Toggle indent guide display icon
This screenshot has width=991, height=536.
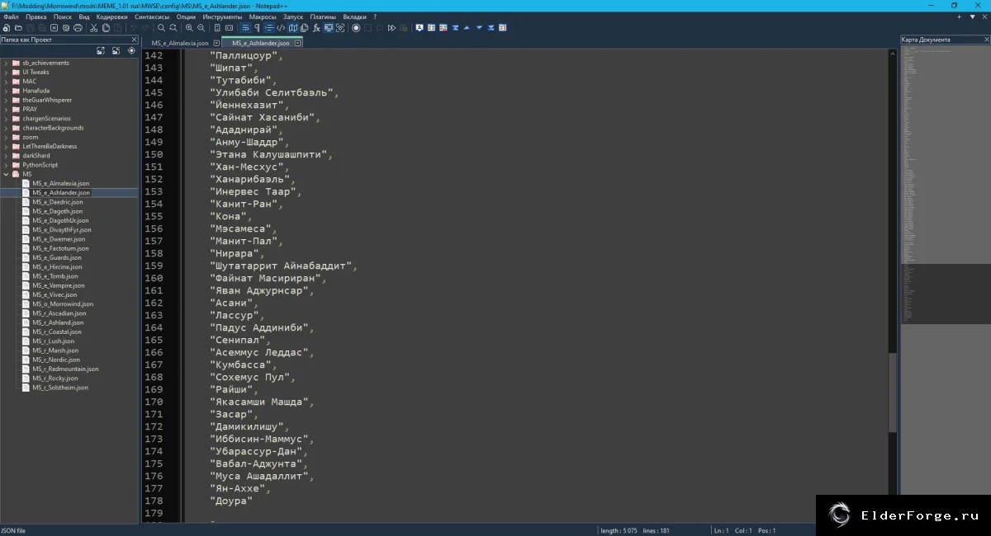[269, 28]
